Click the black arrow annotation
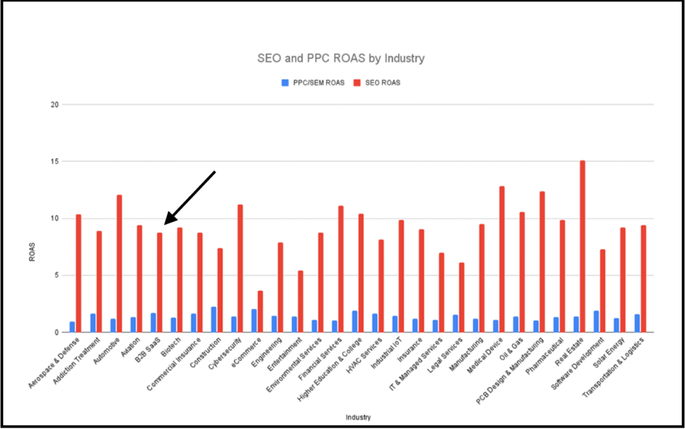Screen dimensions: 685x429 pos(190,197)
